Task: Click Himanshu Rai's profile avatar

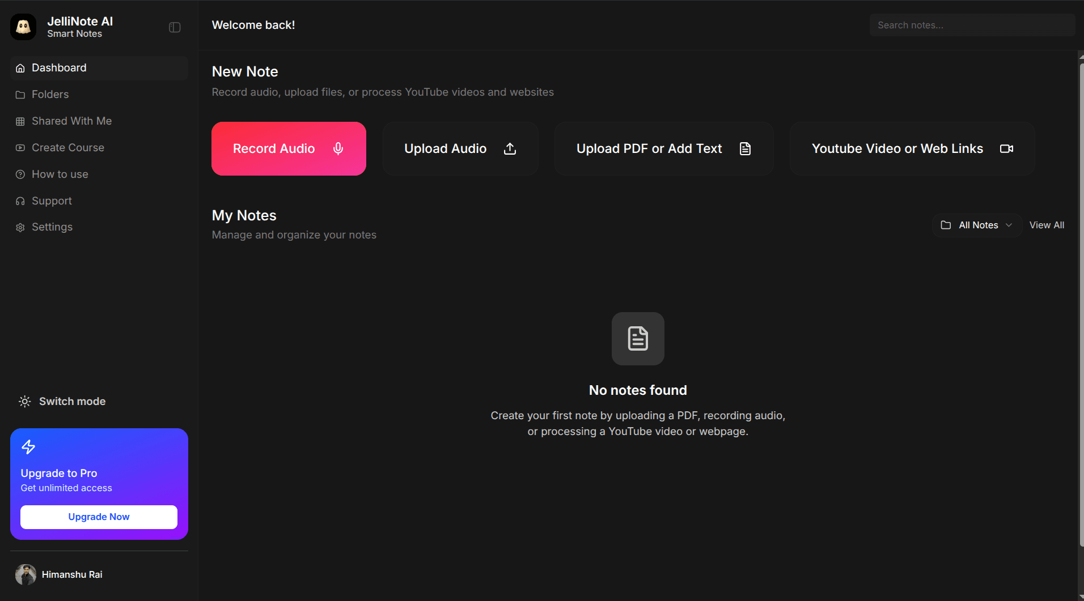Action: (x=26, y=574)
